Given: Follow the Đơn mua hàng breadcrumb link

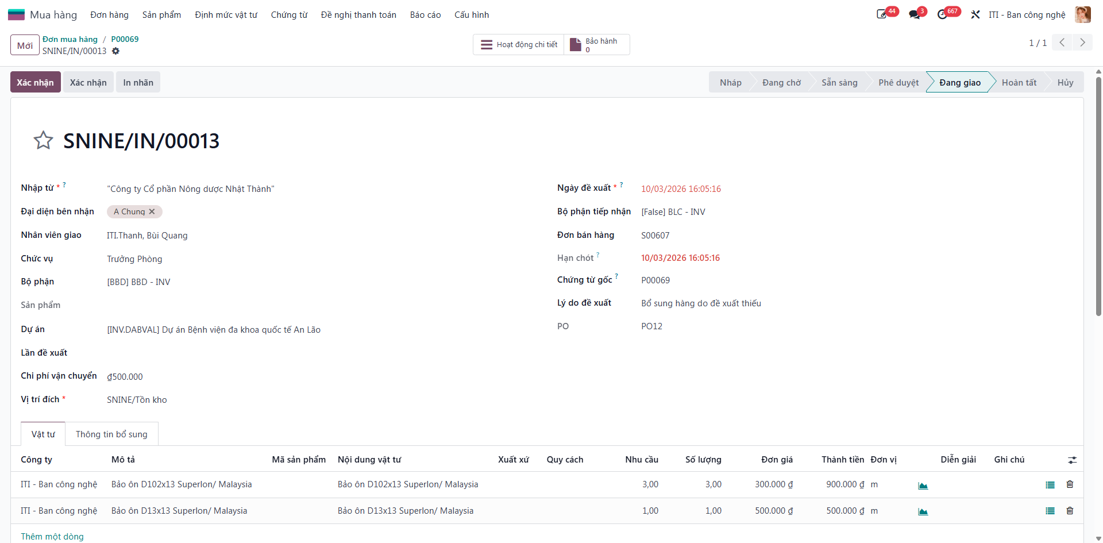Looking at the screenshot, I should pyautogui.click(x=70, y=39).
